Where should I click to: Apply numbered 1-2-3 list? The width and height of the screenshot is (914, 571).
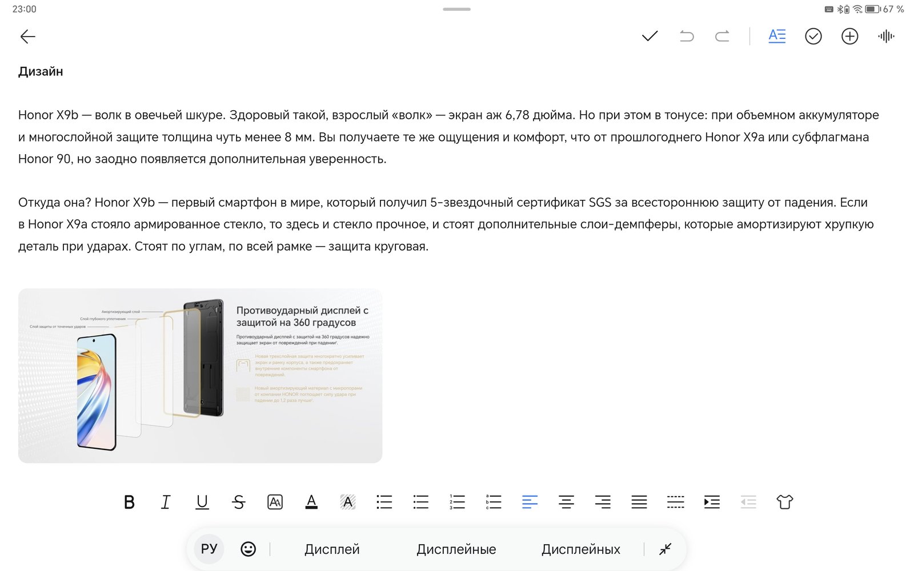click(457, 502)
